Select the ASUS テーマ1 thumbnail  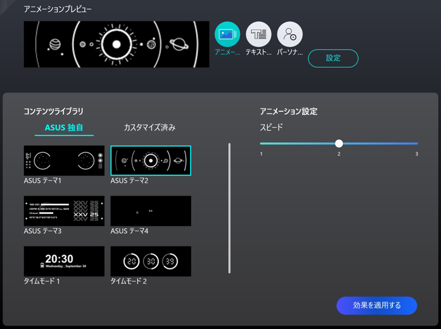coord(64,159)
